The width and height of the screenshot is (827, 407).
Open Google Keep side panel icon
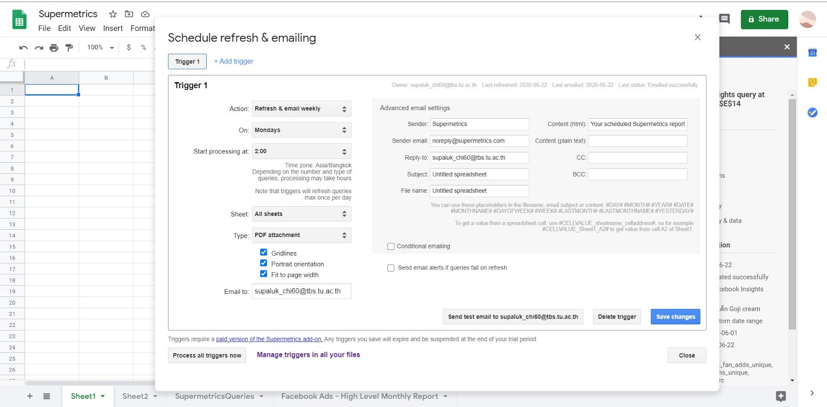click(x=813, y=83)
